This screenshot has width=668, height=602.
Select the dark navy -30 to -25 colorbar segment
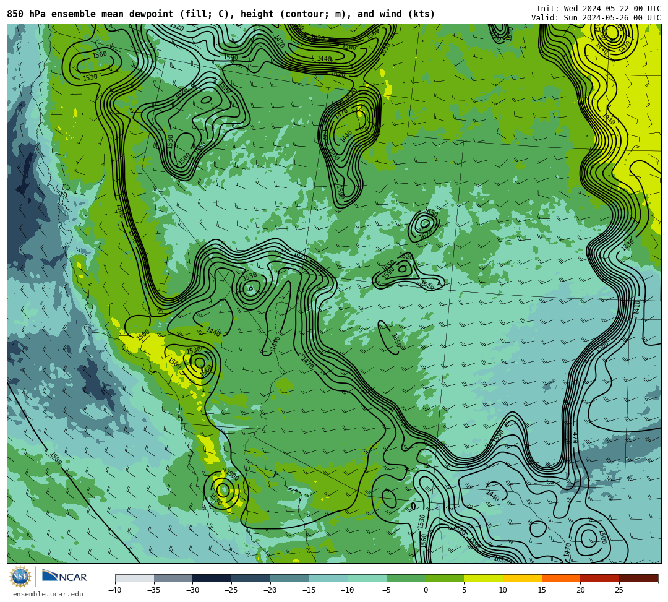212,578
